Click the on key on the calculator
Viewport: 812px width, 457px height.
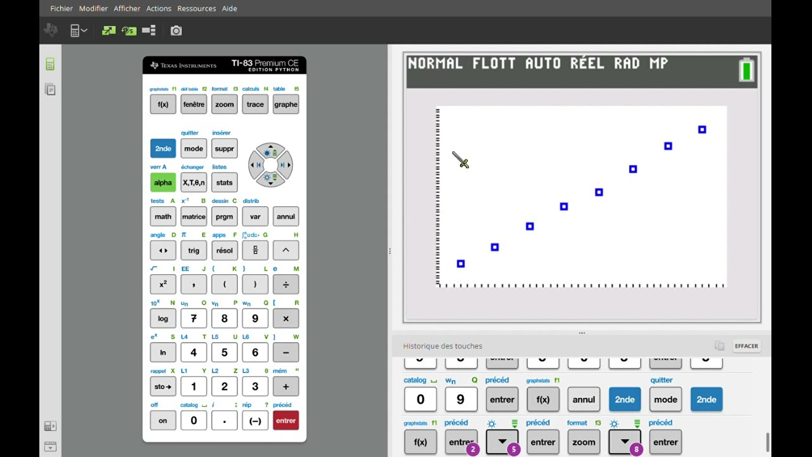pyautogui.click(x=163, y=420)
